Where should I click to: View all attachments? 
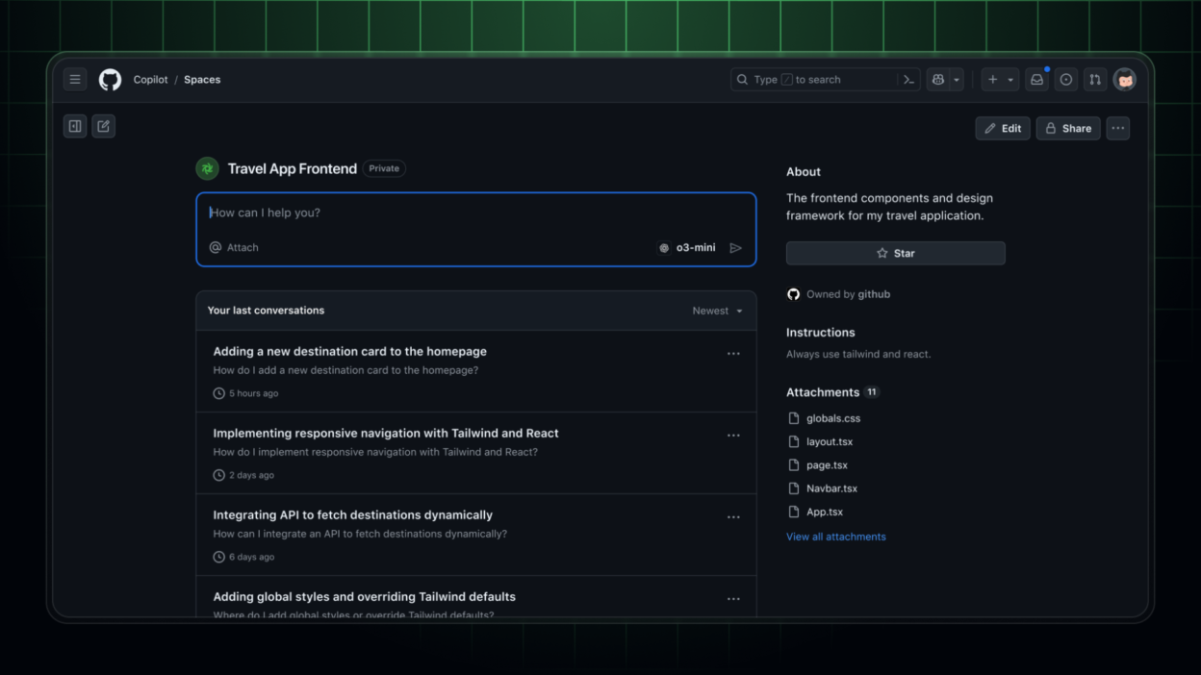(836, 537)
